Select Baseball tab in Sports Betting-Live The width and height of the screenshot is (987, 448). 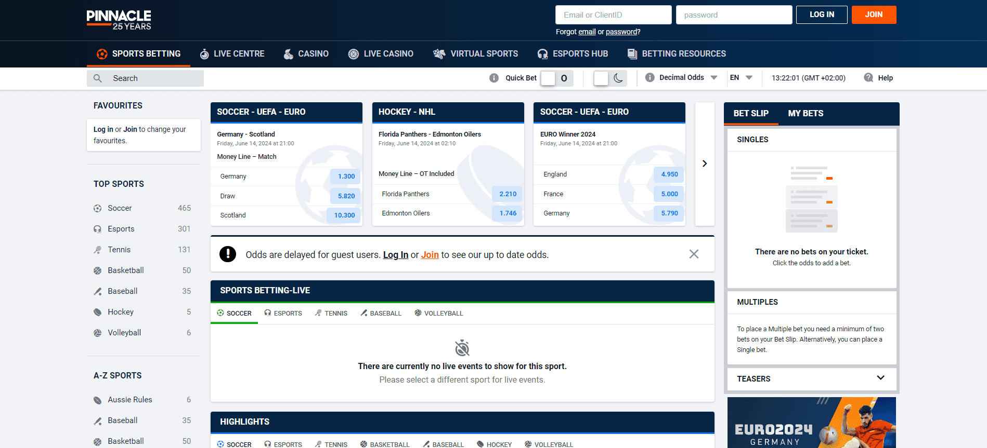381,314
